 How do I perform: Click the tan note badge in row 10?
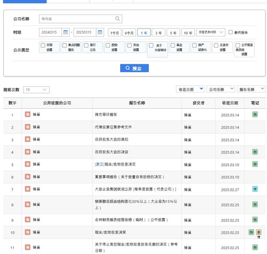258,232
